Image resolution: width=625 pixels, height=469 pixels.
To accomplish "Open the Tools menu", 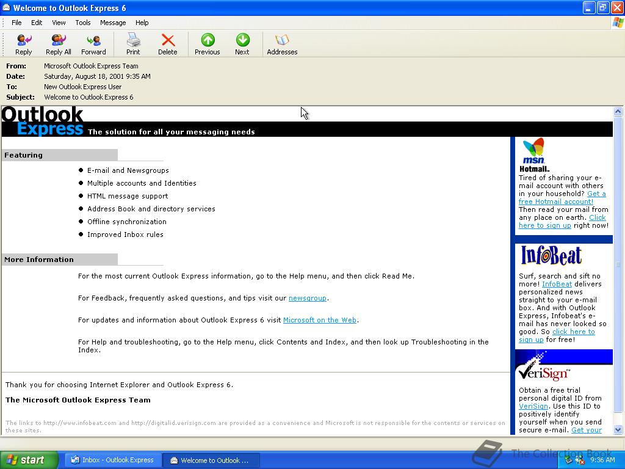I will click(83, 23).
